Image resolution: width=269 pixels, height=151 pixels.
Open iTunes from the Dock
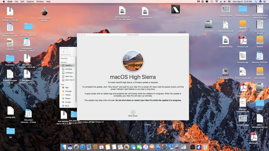146,147
